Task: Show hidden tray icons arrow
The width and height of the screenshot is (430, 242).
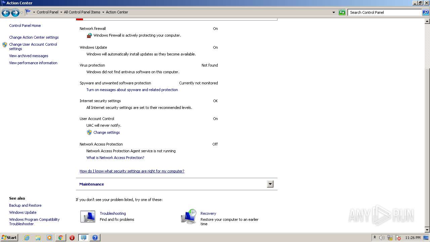Action: [x=375, y=238]
